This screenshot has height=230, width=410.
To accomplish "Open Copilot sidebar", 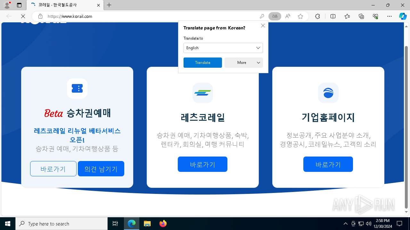I will pos(403,16).
